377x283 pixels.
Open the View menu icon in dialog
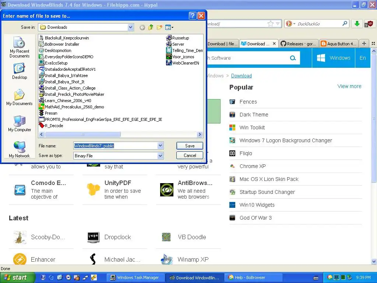[169, 27]
